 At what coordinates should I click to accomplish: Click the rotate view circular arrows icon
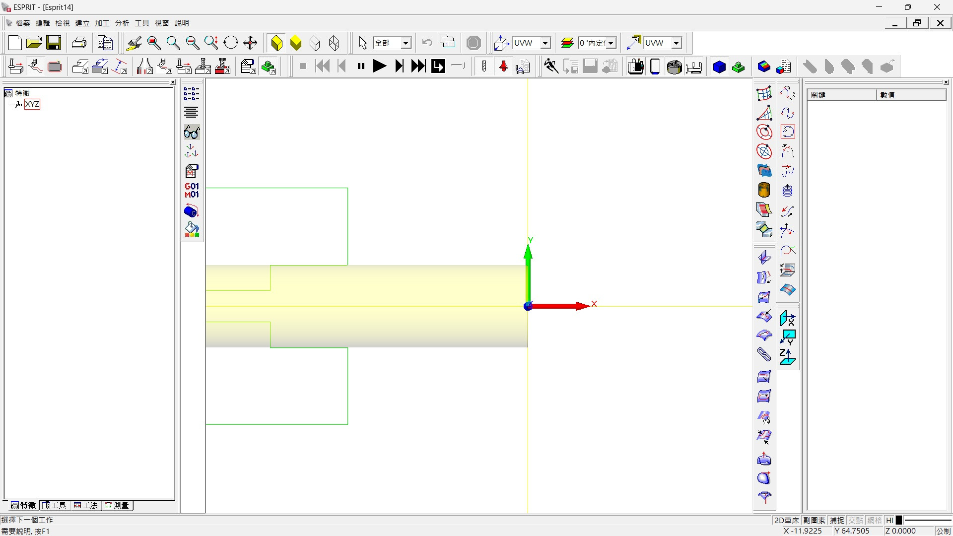pos(231,43)
